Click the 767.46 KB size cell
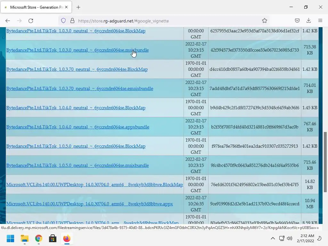The image size is (328, 246). tap(310, 127)
